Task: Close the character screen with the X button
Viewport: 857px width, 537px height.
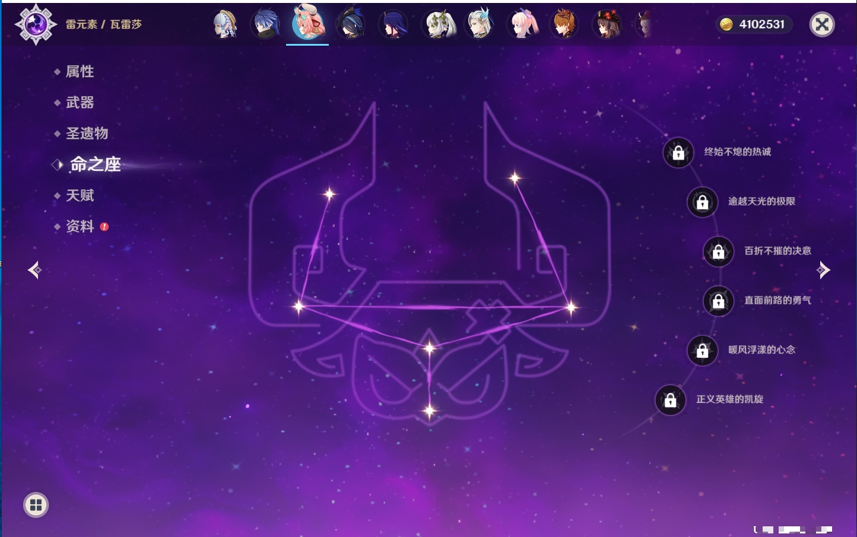Action: (822, 24)
